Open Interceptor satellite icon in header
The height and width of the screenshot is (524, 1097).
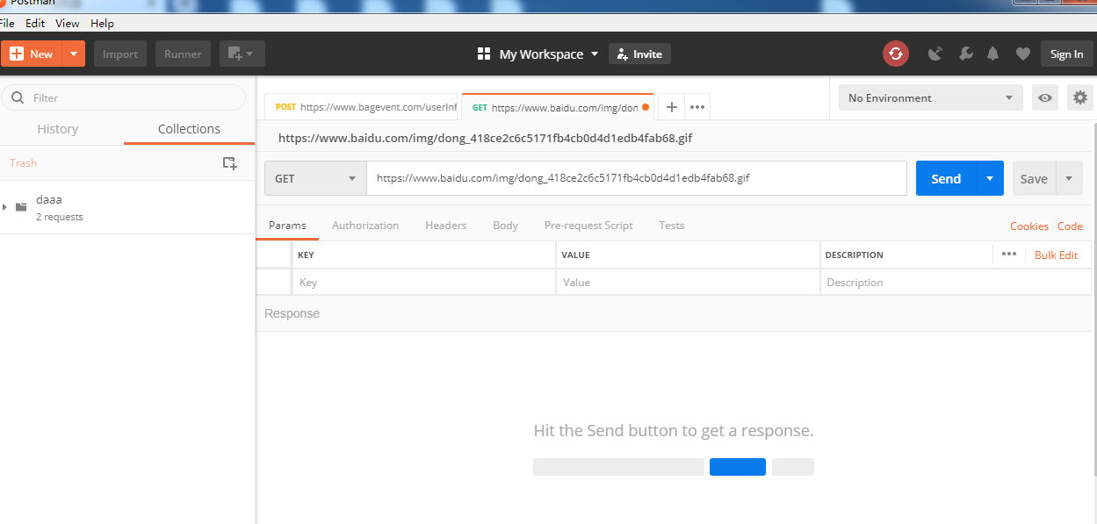click(935, 54)
